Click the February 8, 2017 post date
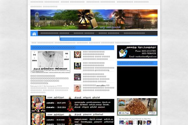This screenshot has width=188, height=125. point(37,86)
